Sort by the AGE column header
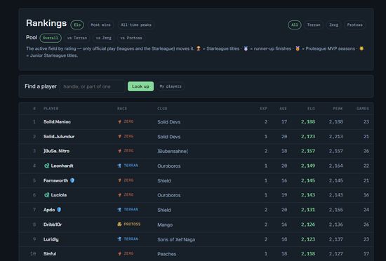 click(x=283, y=109)
